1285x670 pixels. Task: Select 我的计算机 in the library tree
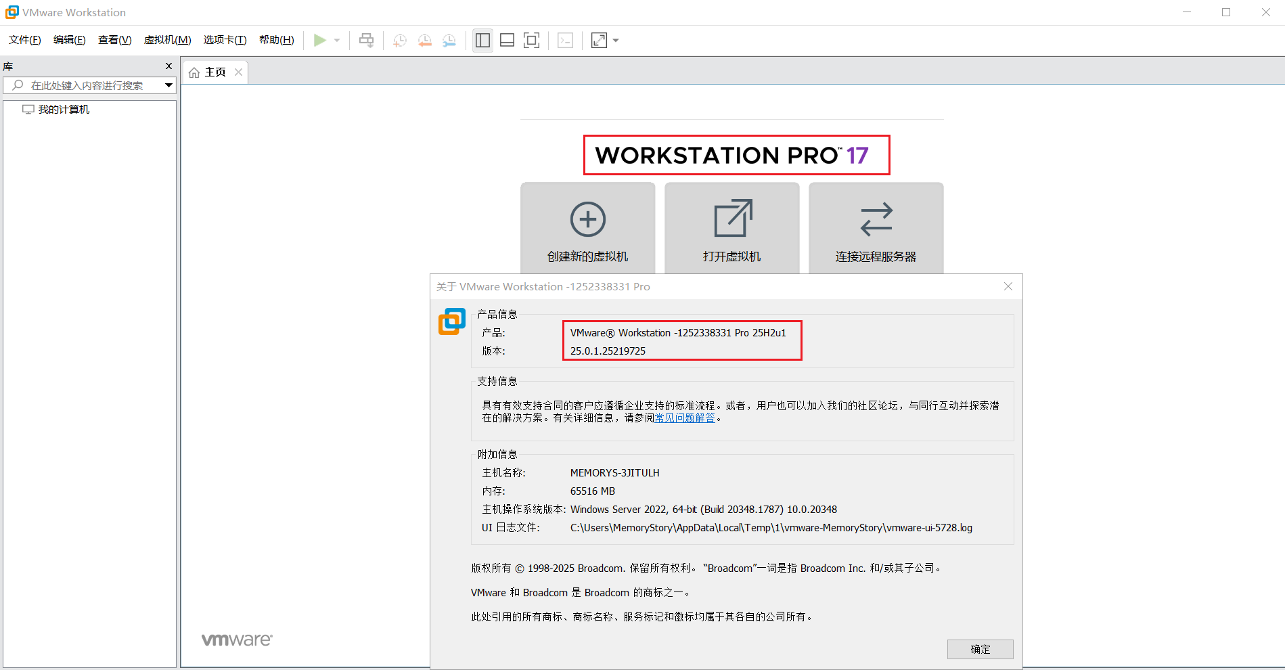(x=64, y=110)
